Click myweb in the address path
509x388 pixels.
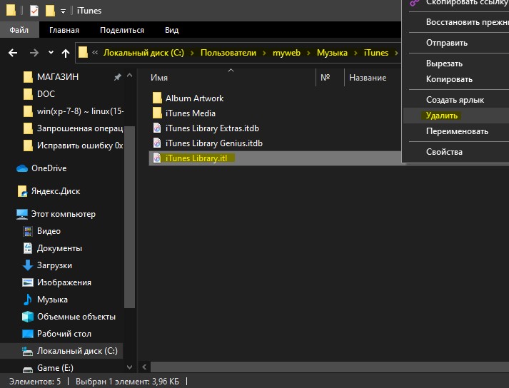286,53
